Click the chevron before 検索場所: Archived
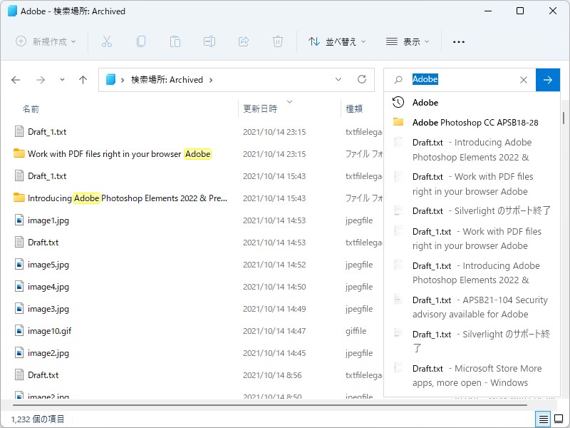This screenshot has width=570, height=428. click(x=123, y=80)
